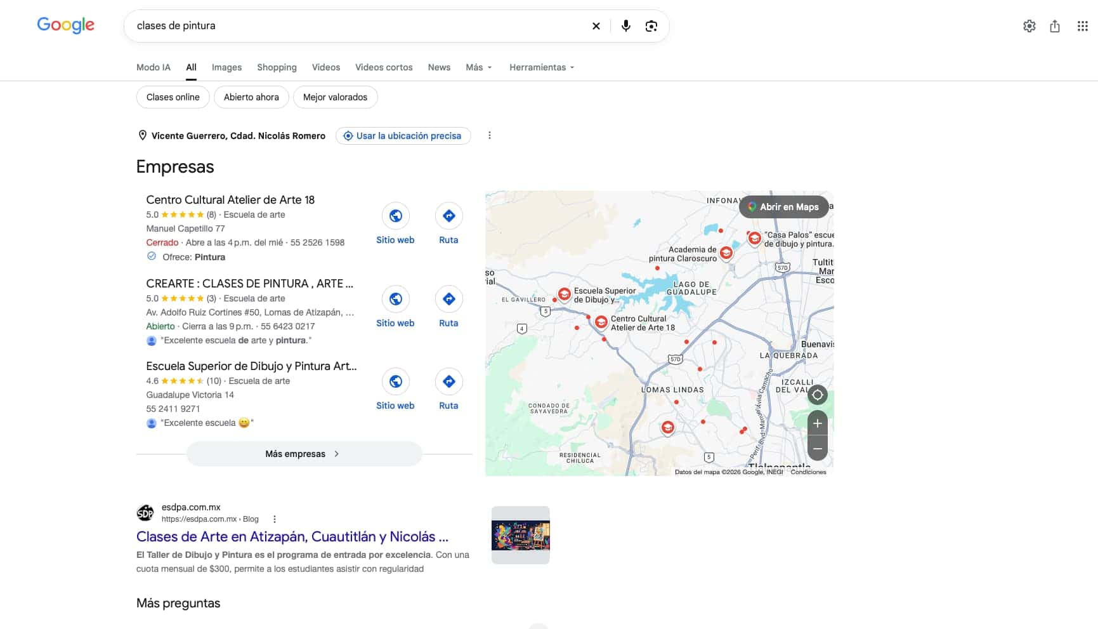The height and width of the screenshot is (629, 1098).
Task: Click Usar la ubicación precisa button
Action: coord(403,136)
